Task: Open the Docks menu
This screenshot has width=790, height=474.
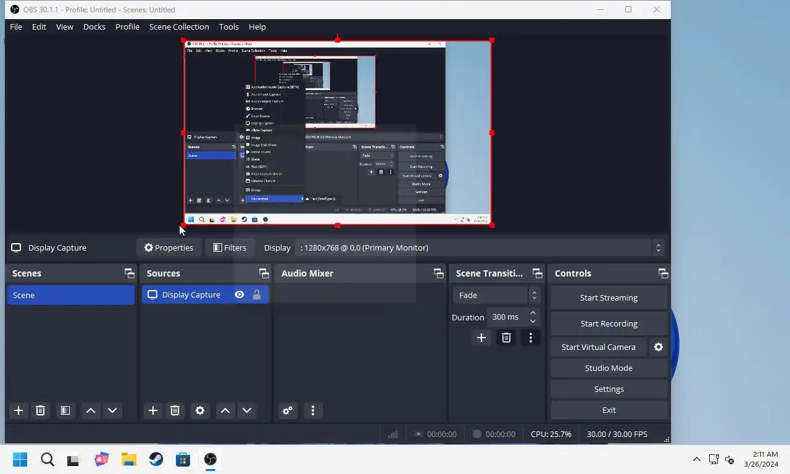Action: [94, 27]
